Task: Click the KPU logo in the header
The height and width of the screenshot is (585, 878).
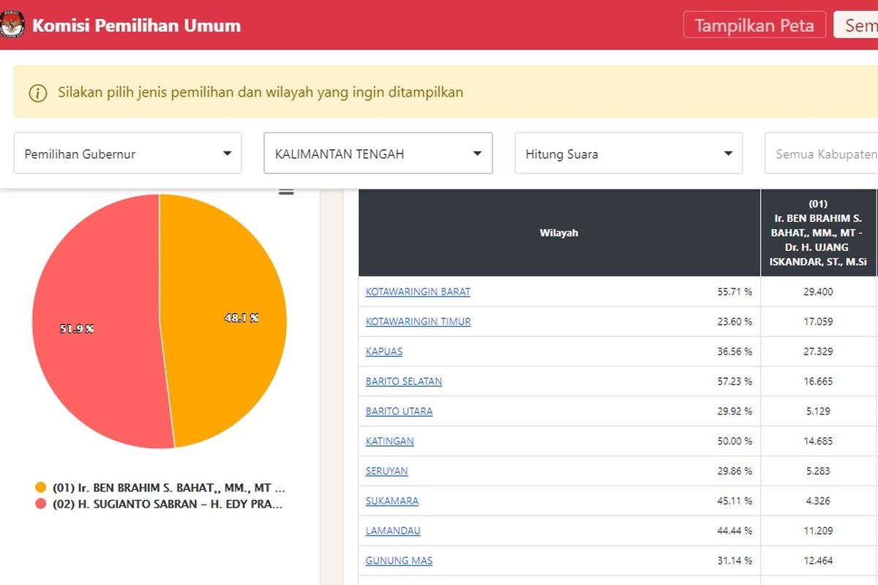Action: click(11, 26)
